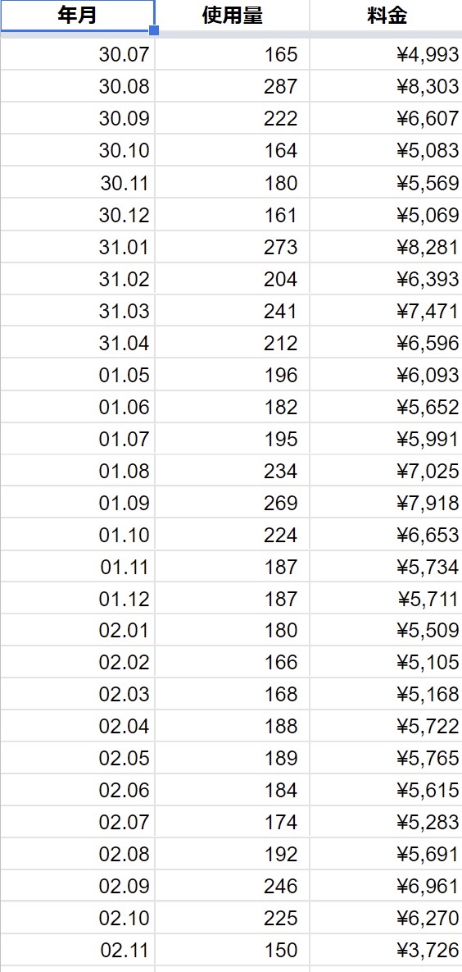Select date cell 01.12
The image size is (462, 972).
[x=78, y=598]
